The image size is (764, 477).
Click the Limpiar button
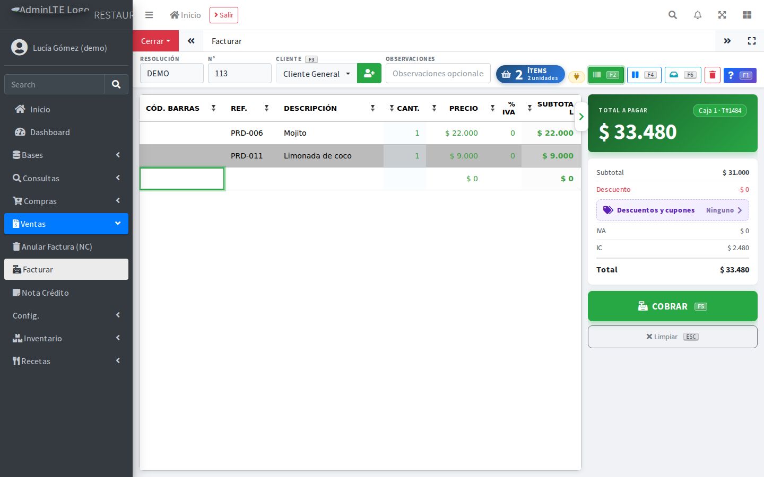pos(673,337)
